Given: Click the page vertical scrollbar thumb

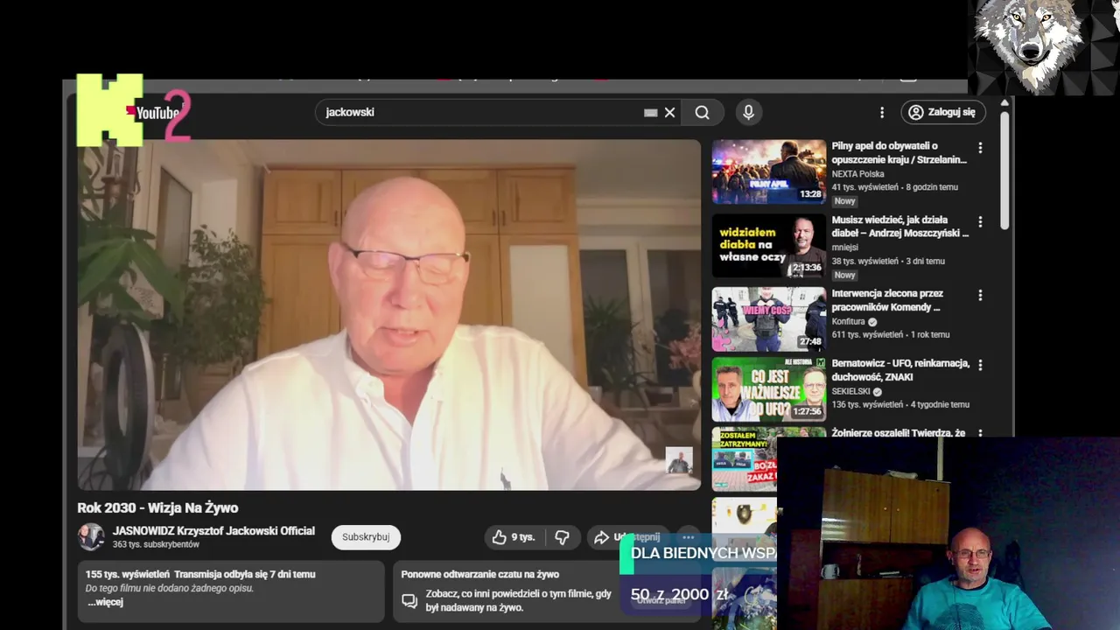Looking at the screenshot, I should pos(1004,171).
